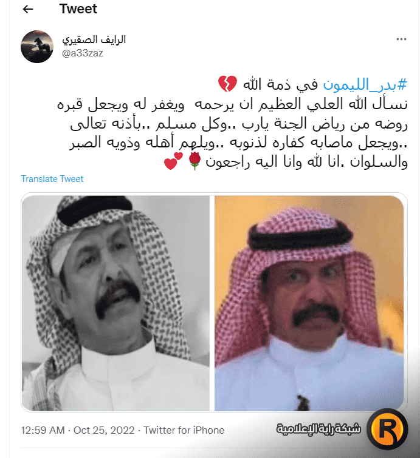The image size is (420, 458).
Task: Click the broken heart emoji
Action: [x=227, y=84]
